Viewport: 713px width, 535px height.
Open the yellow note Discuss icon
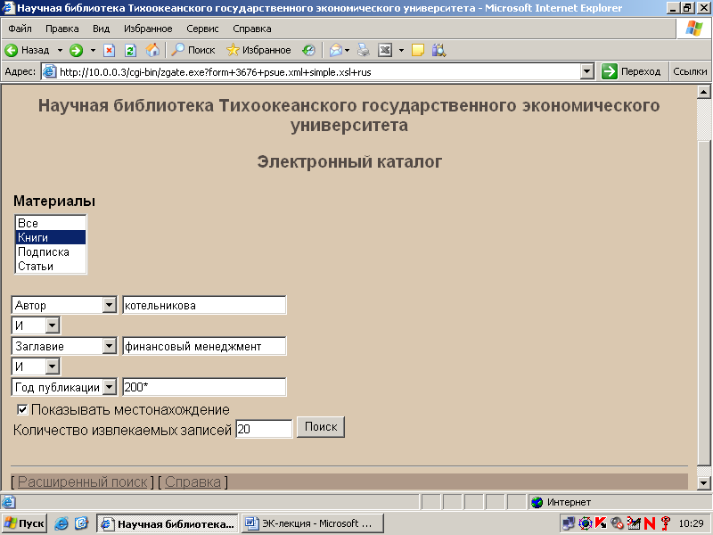click(418, 50)
